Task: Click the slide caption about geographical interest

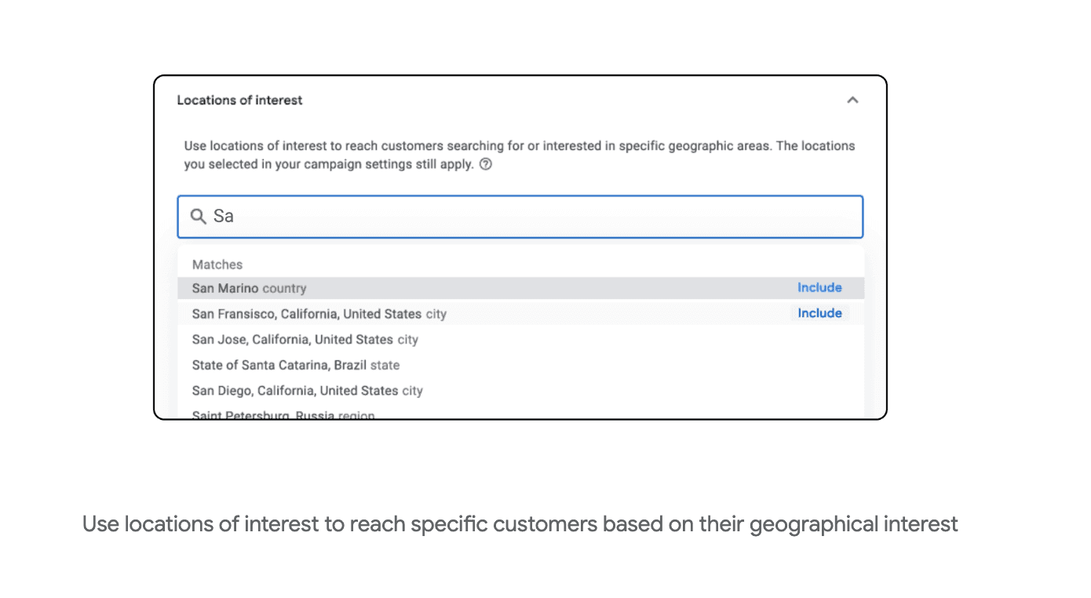Action: (x=520, y=523)
